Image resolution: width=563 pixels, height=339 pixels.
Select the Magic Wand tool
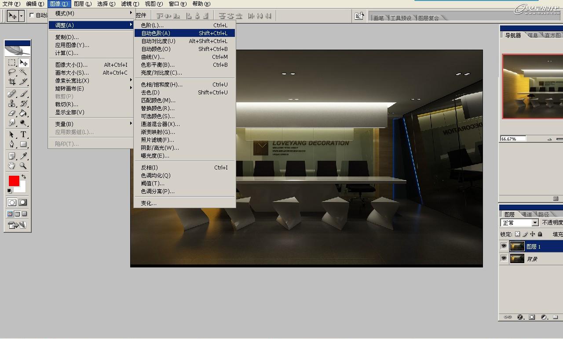(23, 72)
